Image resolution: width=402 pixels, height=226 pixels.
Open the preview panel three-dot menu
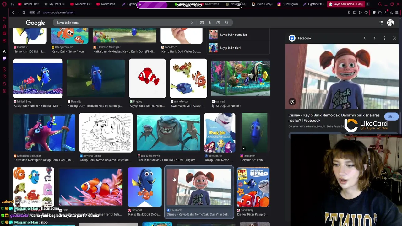click(x=384, y=38)
